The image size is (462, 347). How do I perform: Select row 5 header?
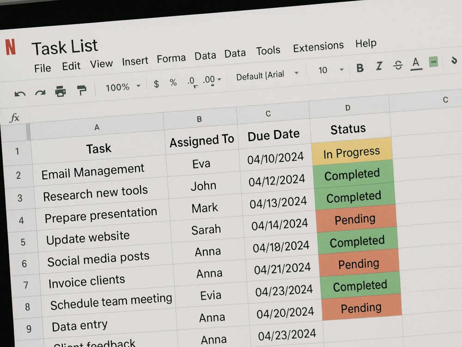[x=23, y=242]
